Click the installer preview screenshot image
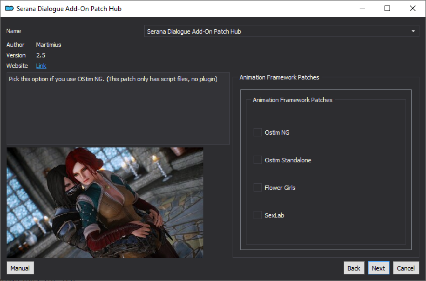Screen dimensions: 426x281 coord(105,203)
